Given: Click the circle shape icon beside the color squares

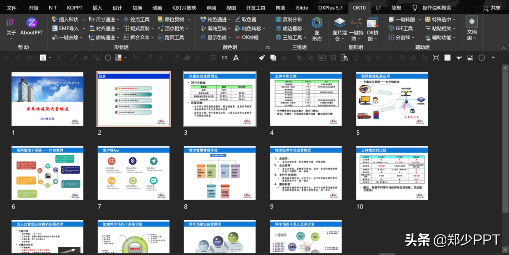Looking at the screenshot, I should tap(108, 58).
